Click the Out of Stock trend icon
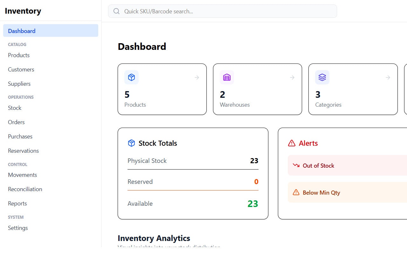Screen dimensions: 407x254 [x=296, y=165]
